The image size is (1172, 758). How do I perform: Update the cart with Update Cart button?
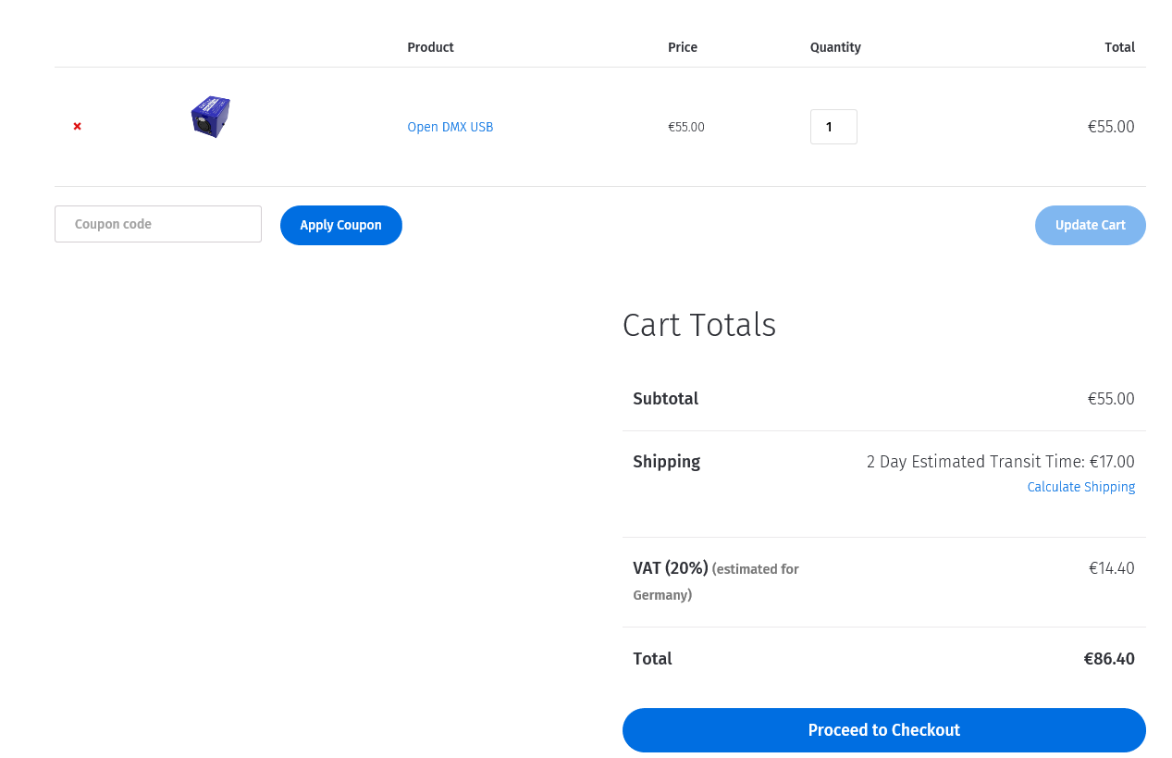pos(1090,225)
